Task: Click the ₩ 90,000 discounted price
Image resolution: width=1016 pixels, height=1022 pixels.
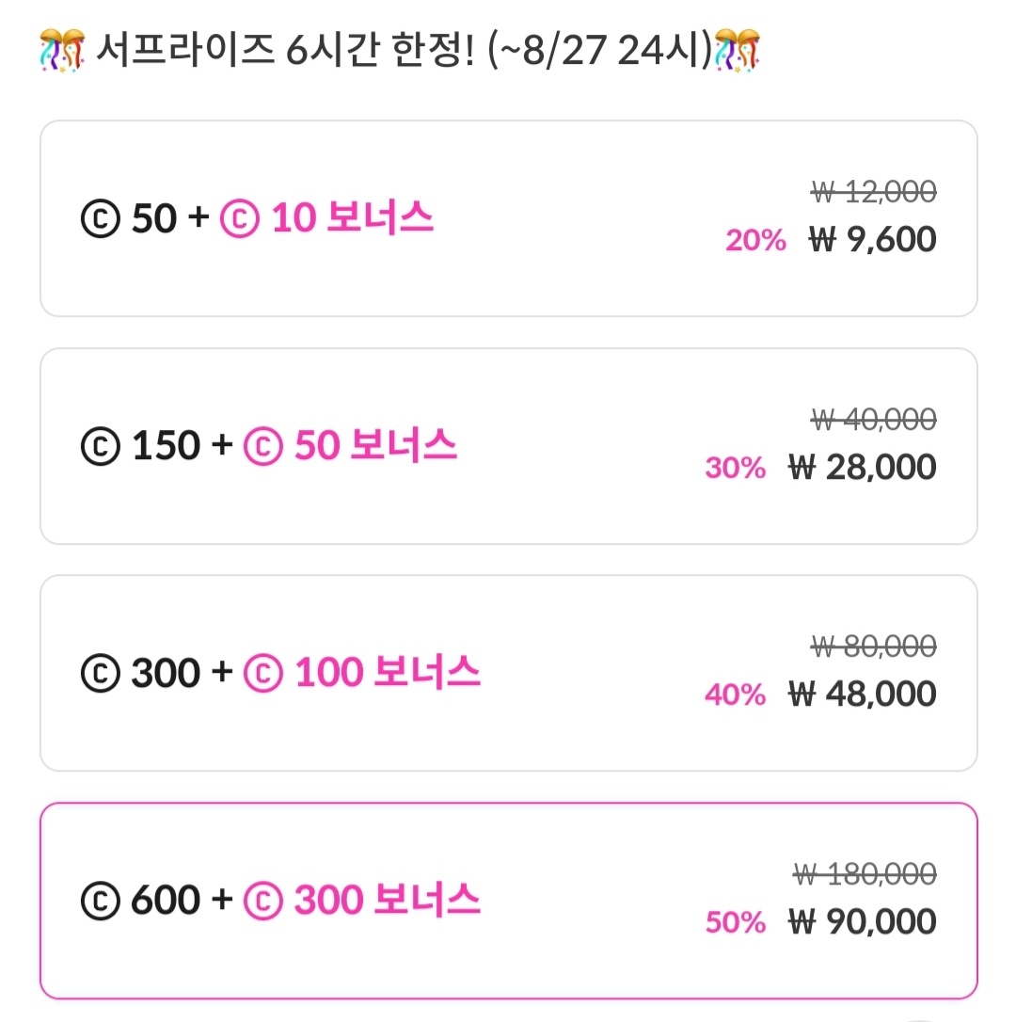Action: coord(863,921)
